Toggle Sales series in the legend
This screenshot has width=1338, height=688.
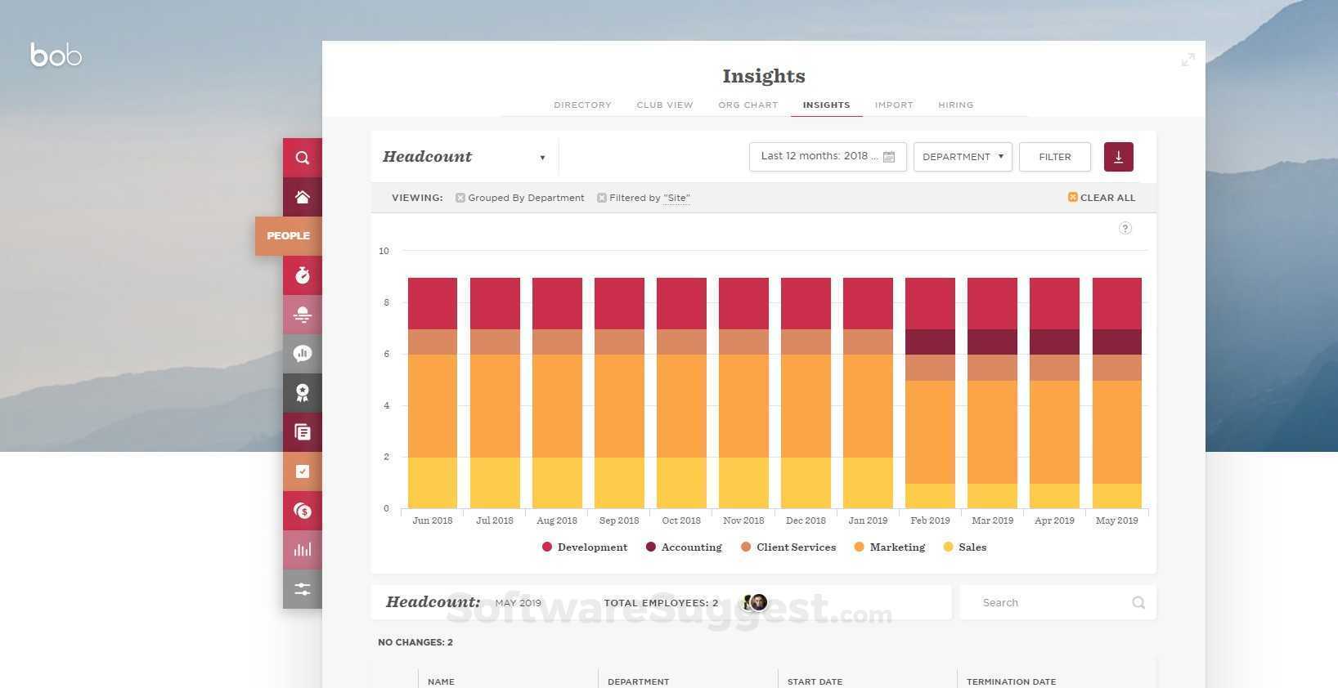(x=965, y=547)
